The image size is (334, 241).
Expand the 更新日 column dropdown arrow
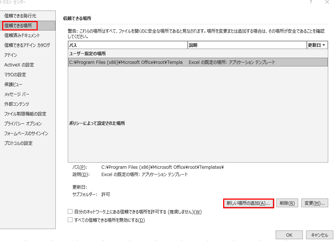click(323, 45)
